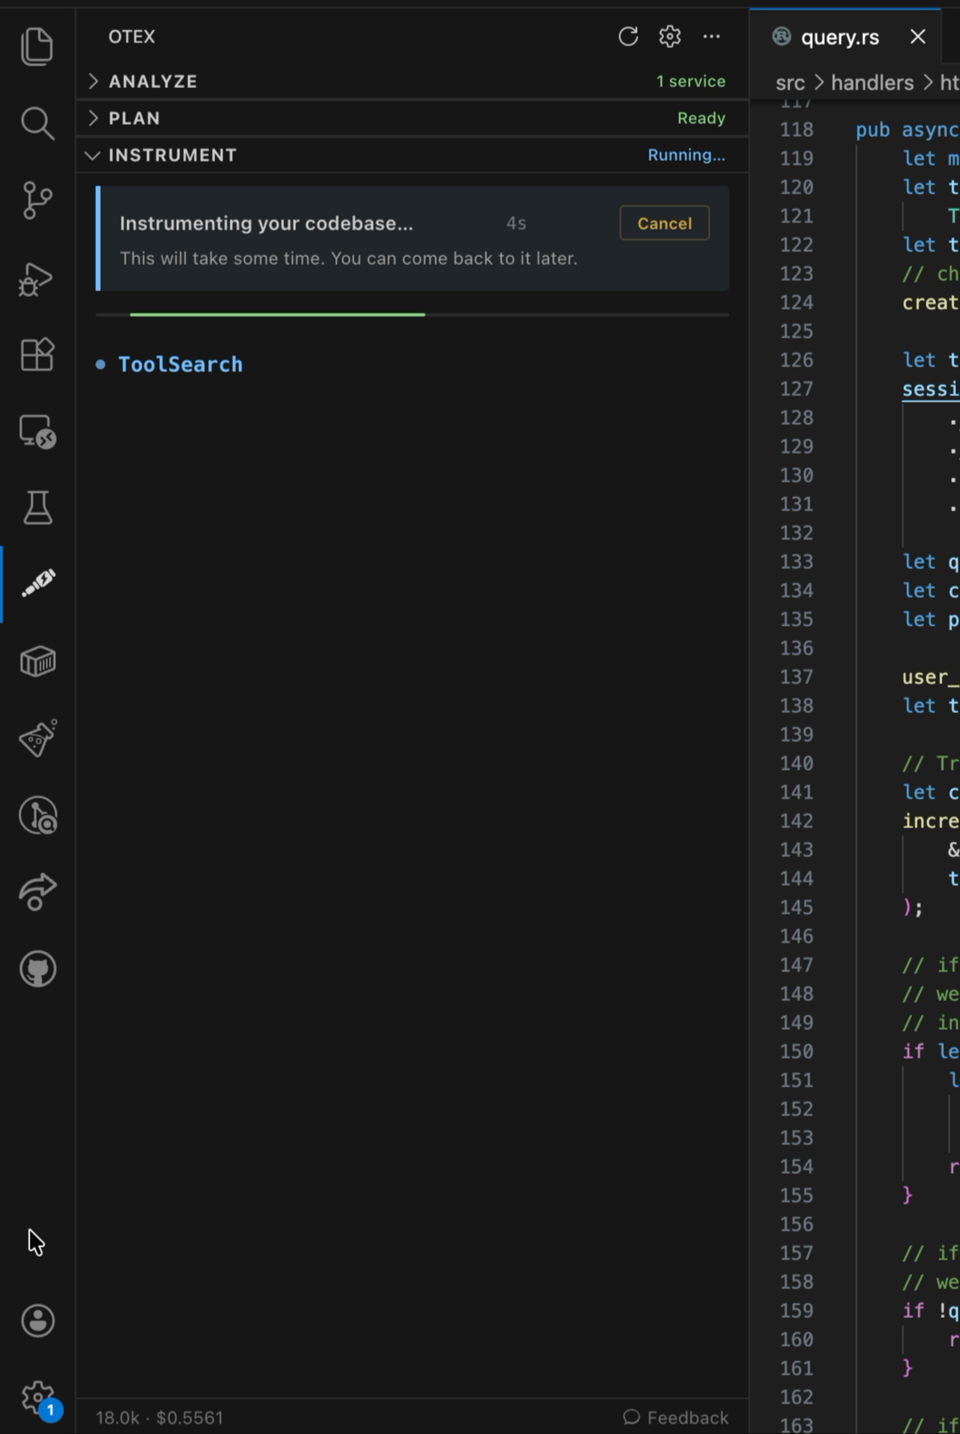Click the src breadcrumb
This screenshot has width=960, height=1434.
coord(790,83)
